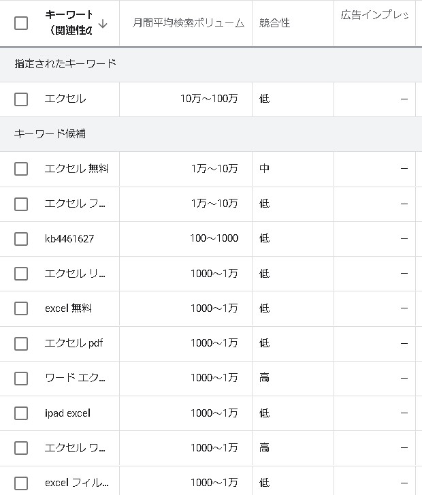Open the エクセル 無料 keyword
The width and height of the screenshot is (422, 495).
click(x=76, y=169)
